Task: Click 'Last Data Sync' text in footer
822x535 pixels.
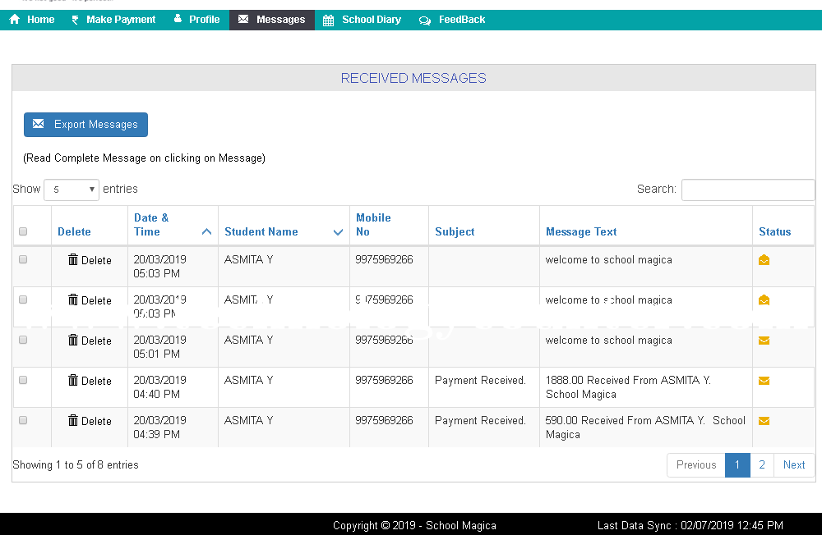Action: click(x=690, y=526)
